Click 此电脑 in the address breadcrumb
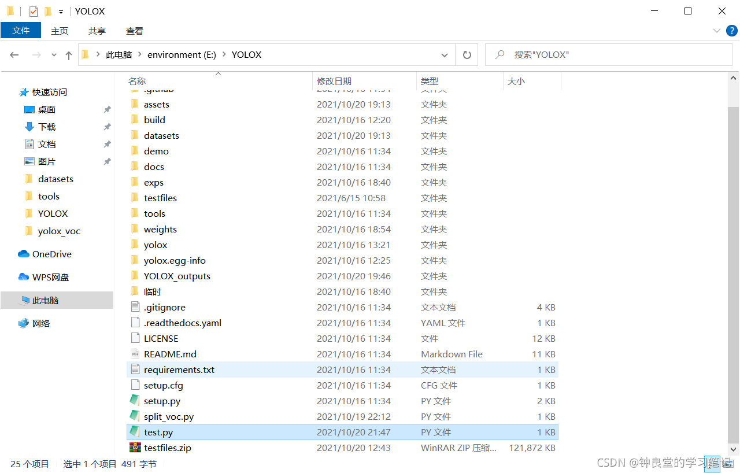Screen dimensions: 740x473 click(x=119, y=55)
